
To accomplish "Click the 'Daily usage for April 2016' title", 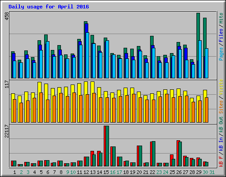I will pyautogui.click(x=49, y=7).
